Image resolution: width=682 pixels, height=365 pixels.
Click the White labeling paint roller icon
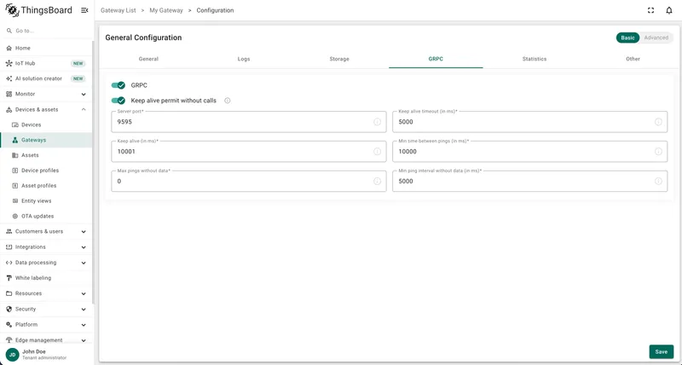click(9, 278)
